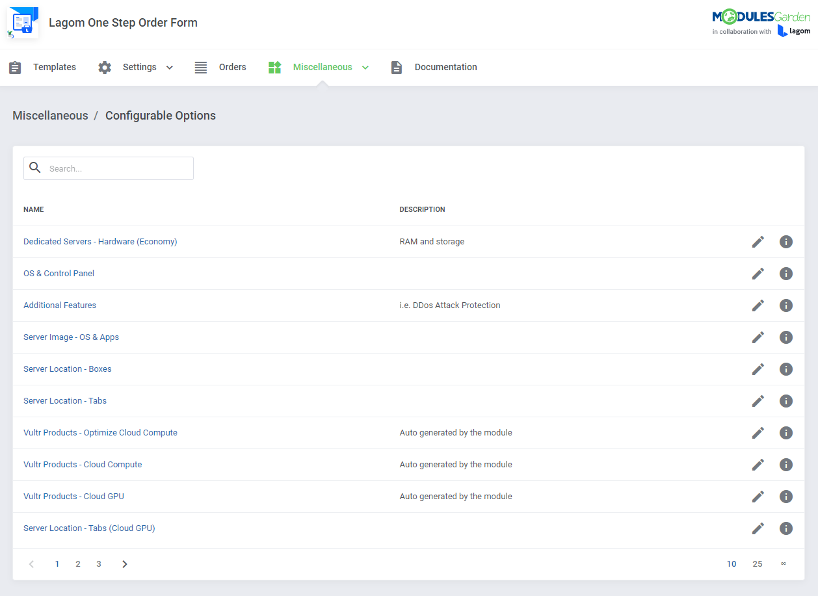Click inside the Search field
The image size is (818, 596).
coord(117,168)
